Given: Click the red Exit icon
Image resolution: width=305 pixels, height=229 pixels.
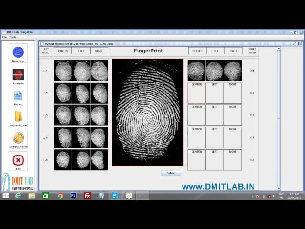Looking at the screenshot, I should coord(18,161).
